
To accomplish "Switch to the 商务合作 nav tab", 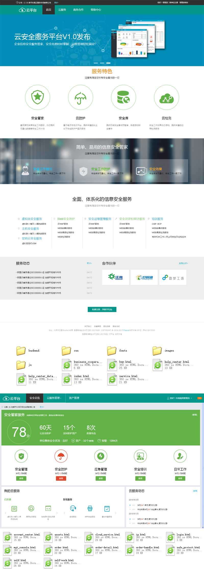I will pos(78,10).
